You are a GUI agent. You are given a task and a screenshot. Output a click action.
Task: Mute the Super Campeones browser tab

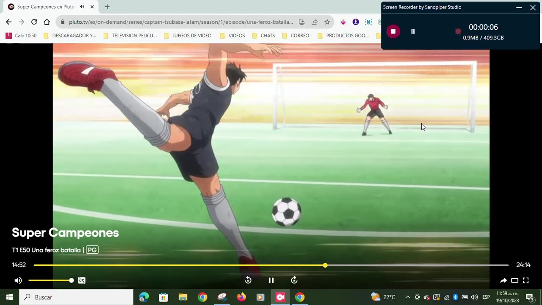click(x=82, y=7)
